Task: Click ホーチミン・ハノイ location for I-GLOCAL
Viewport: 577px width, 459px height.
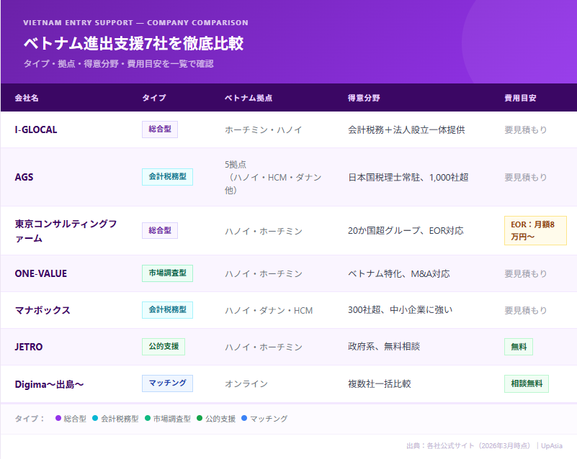Action: coord(264,129)
